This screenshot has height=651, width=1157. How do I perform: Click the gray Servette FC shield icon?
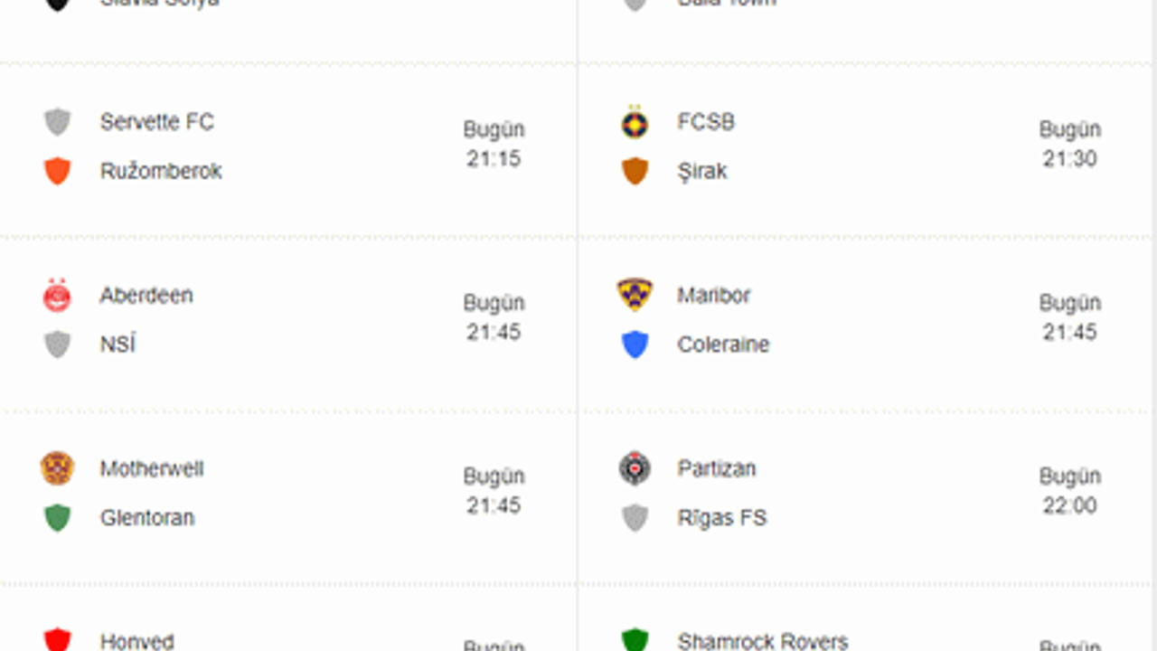[x=57, y=122]
